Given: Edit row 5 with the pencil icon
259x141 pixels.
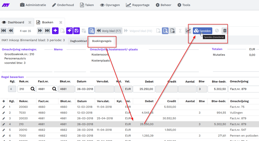Looking at the screenshot, I should pyautogui.click(x=4, y=130).
